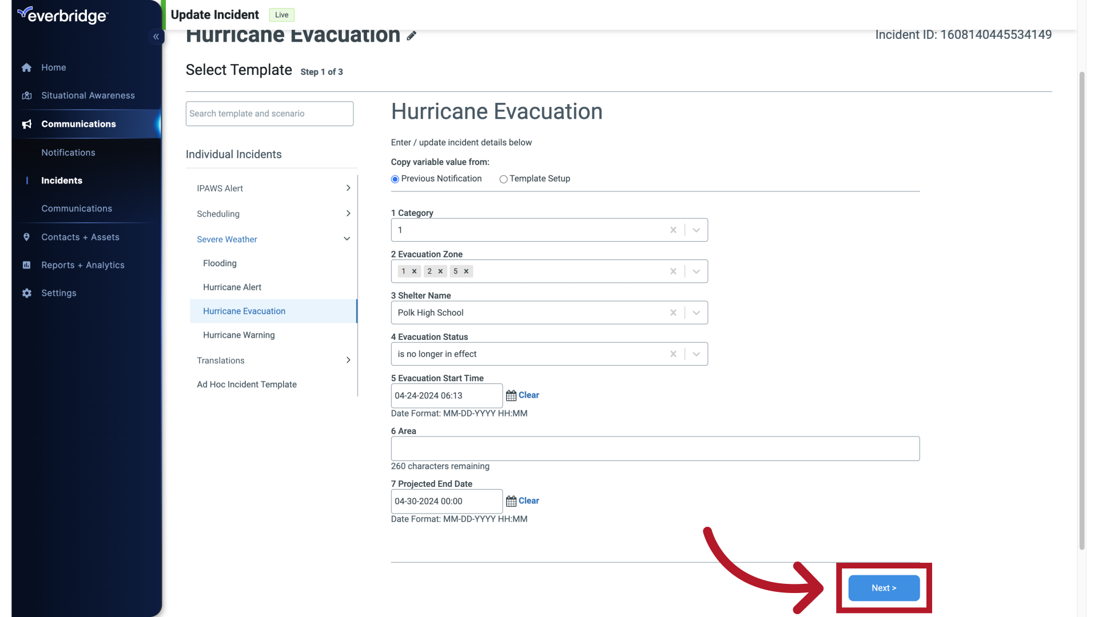Clear the Projected End Date field

528,500
